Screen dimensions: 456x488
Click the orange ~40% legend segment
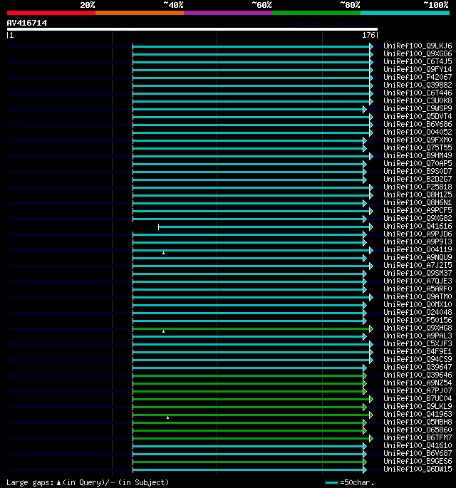tap(140, 13)
